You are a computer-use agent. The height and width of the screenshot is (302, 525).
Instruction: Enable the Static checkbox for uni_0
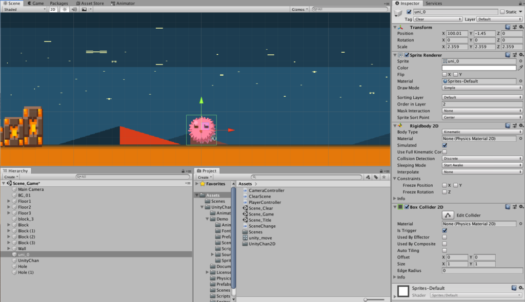(x=503, y=11)
